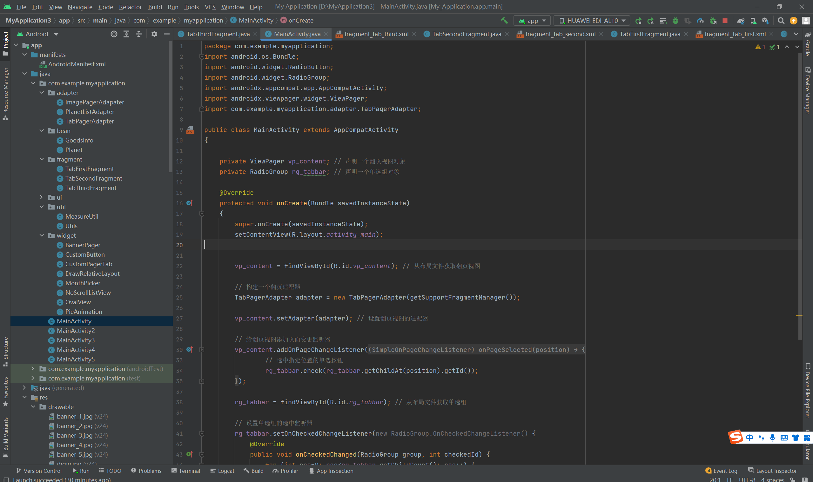Screen dimensions: 813x482
Task: Open SDK Manager cube icon
Action: 765,20
